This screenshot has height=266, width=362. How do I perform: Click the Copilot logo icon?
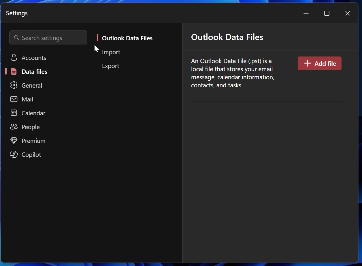point(14,154)
